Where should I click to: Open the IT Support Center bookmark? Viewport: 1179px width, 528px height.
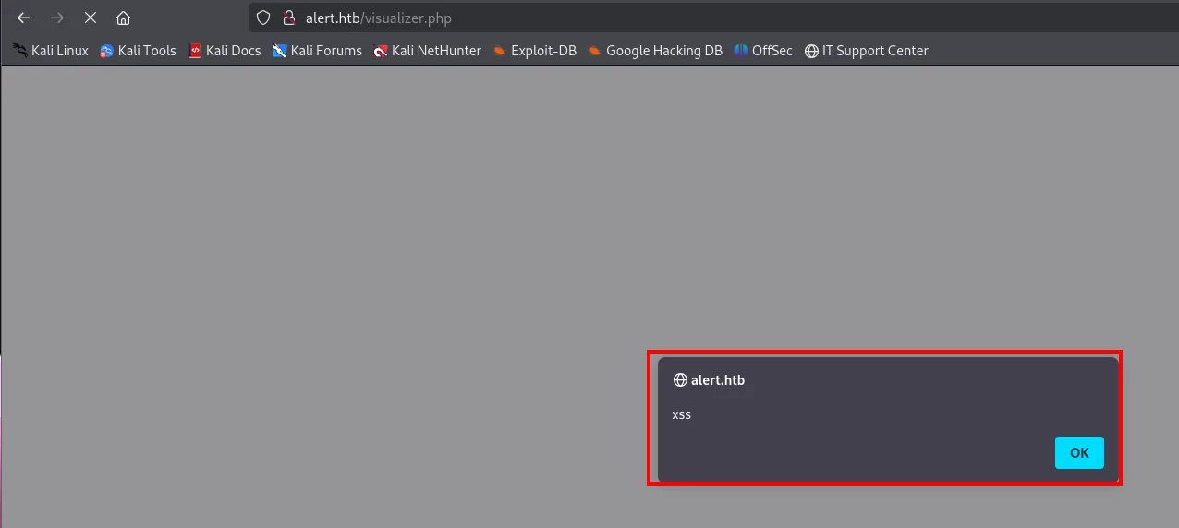pyautogui.click(x=867, y=51)
